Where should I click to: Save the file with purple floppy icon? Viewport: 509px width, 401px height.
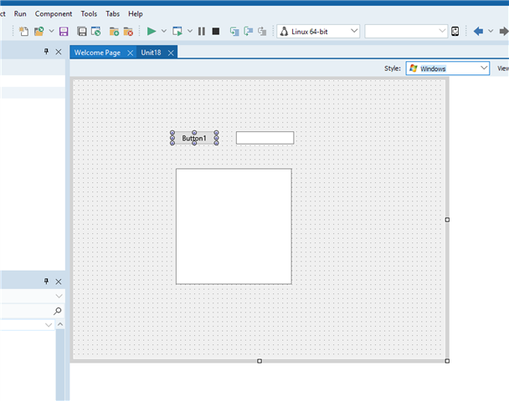click(64, 32)
